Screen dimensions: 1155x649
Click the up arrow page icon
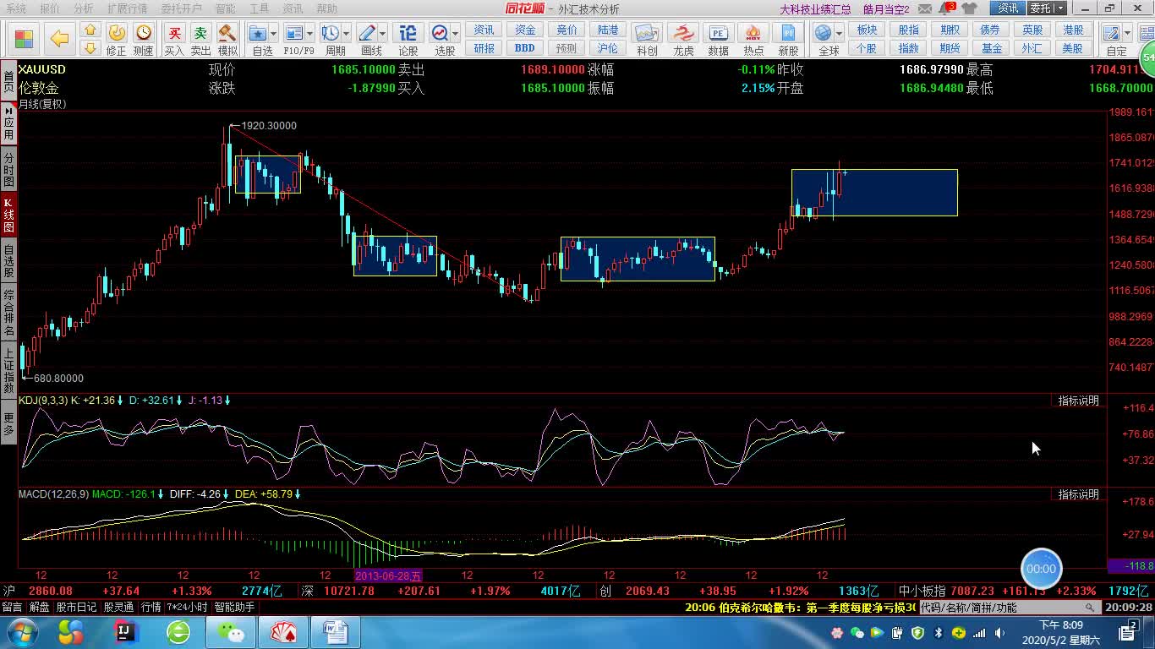click(x=90, y=31)
